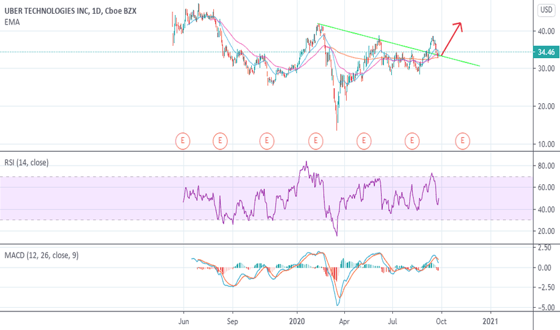Click the 40.00 price axis label

tap(546, 31)
